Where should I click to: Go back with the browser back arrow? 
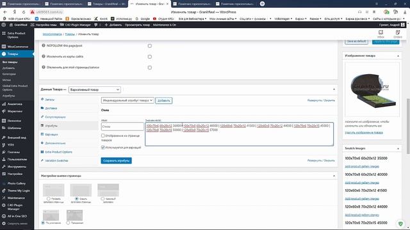point(5,12)
